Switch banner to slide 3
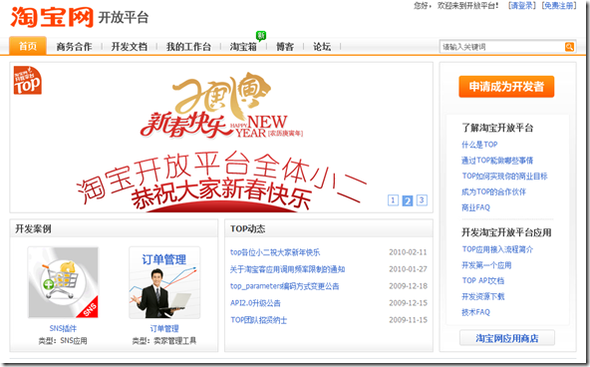This screenshot has width=590, height=367. (x=422, y=200)
